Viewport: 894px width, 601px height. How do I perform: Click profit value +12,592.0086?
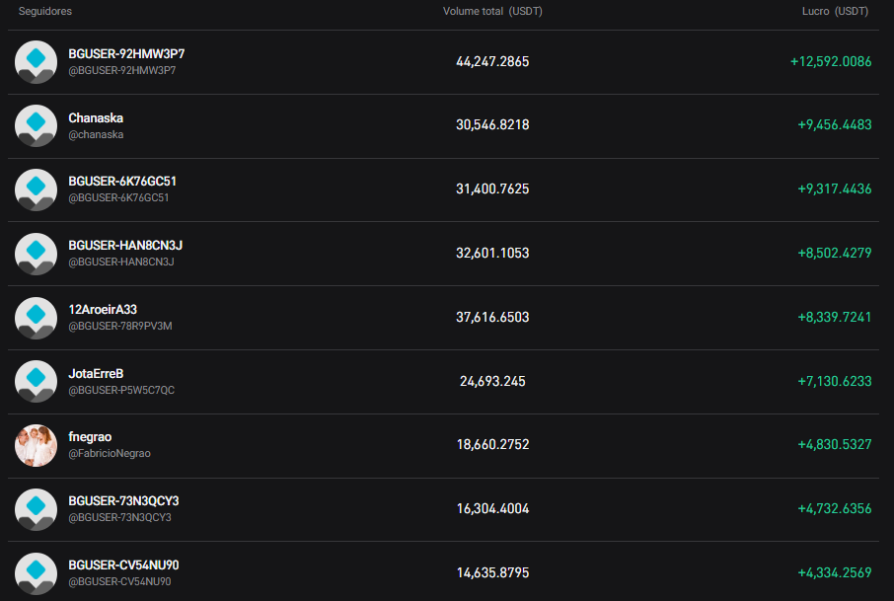coord(831,61)
